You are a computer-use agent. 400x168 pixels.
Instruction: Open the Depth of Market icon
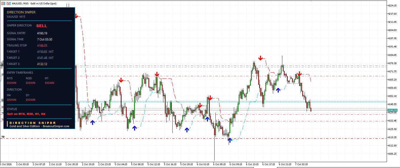pos(3,3)
